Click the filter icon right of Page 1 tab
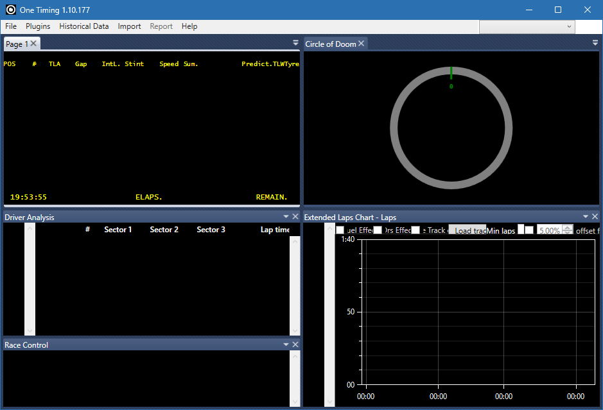This screenshot has height=410, width=603. [295, 43]
